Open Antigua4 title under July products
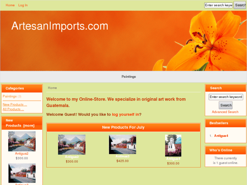The width and height of the screenshot is (247, 185). point(173,159)
